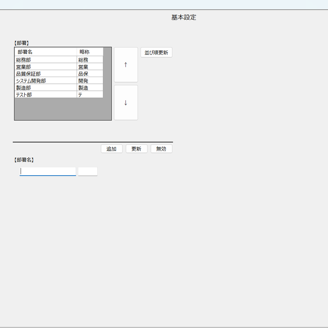Select the 品保 abbreviation cell
This screenshot has width=328, height=328.
click(90, 74)
